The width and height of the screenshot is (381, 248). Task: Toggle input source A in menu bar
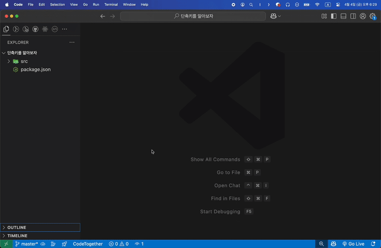328,5
